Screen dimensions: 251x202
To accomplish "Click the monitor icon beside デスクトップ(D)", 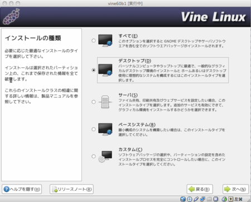I will point(105,70).
